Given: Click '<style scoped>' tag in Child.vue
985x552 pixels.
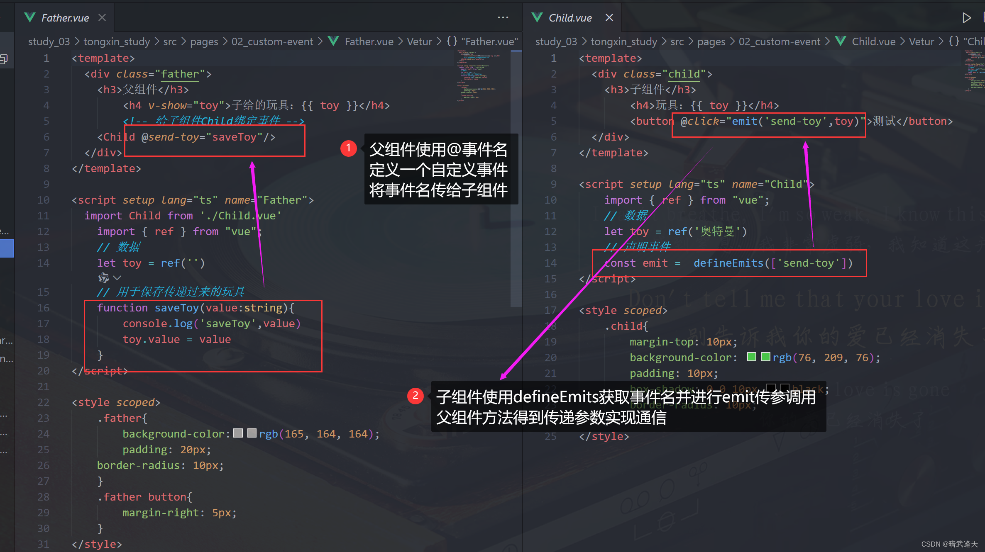Looking at the screenshot, I should pos(623,310).
